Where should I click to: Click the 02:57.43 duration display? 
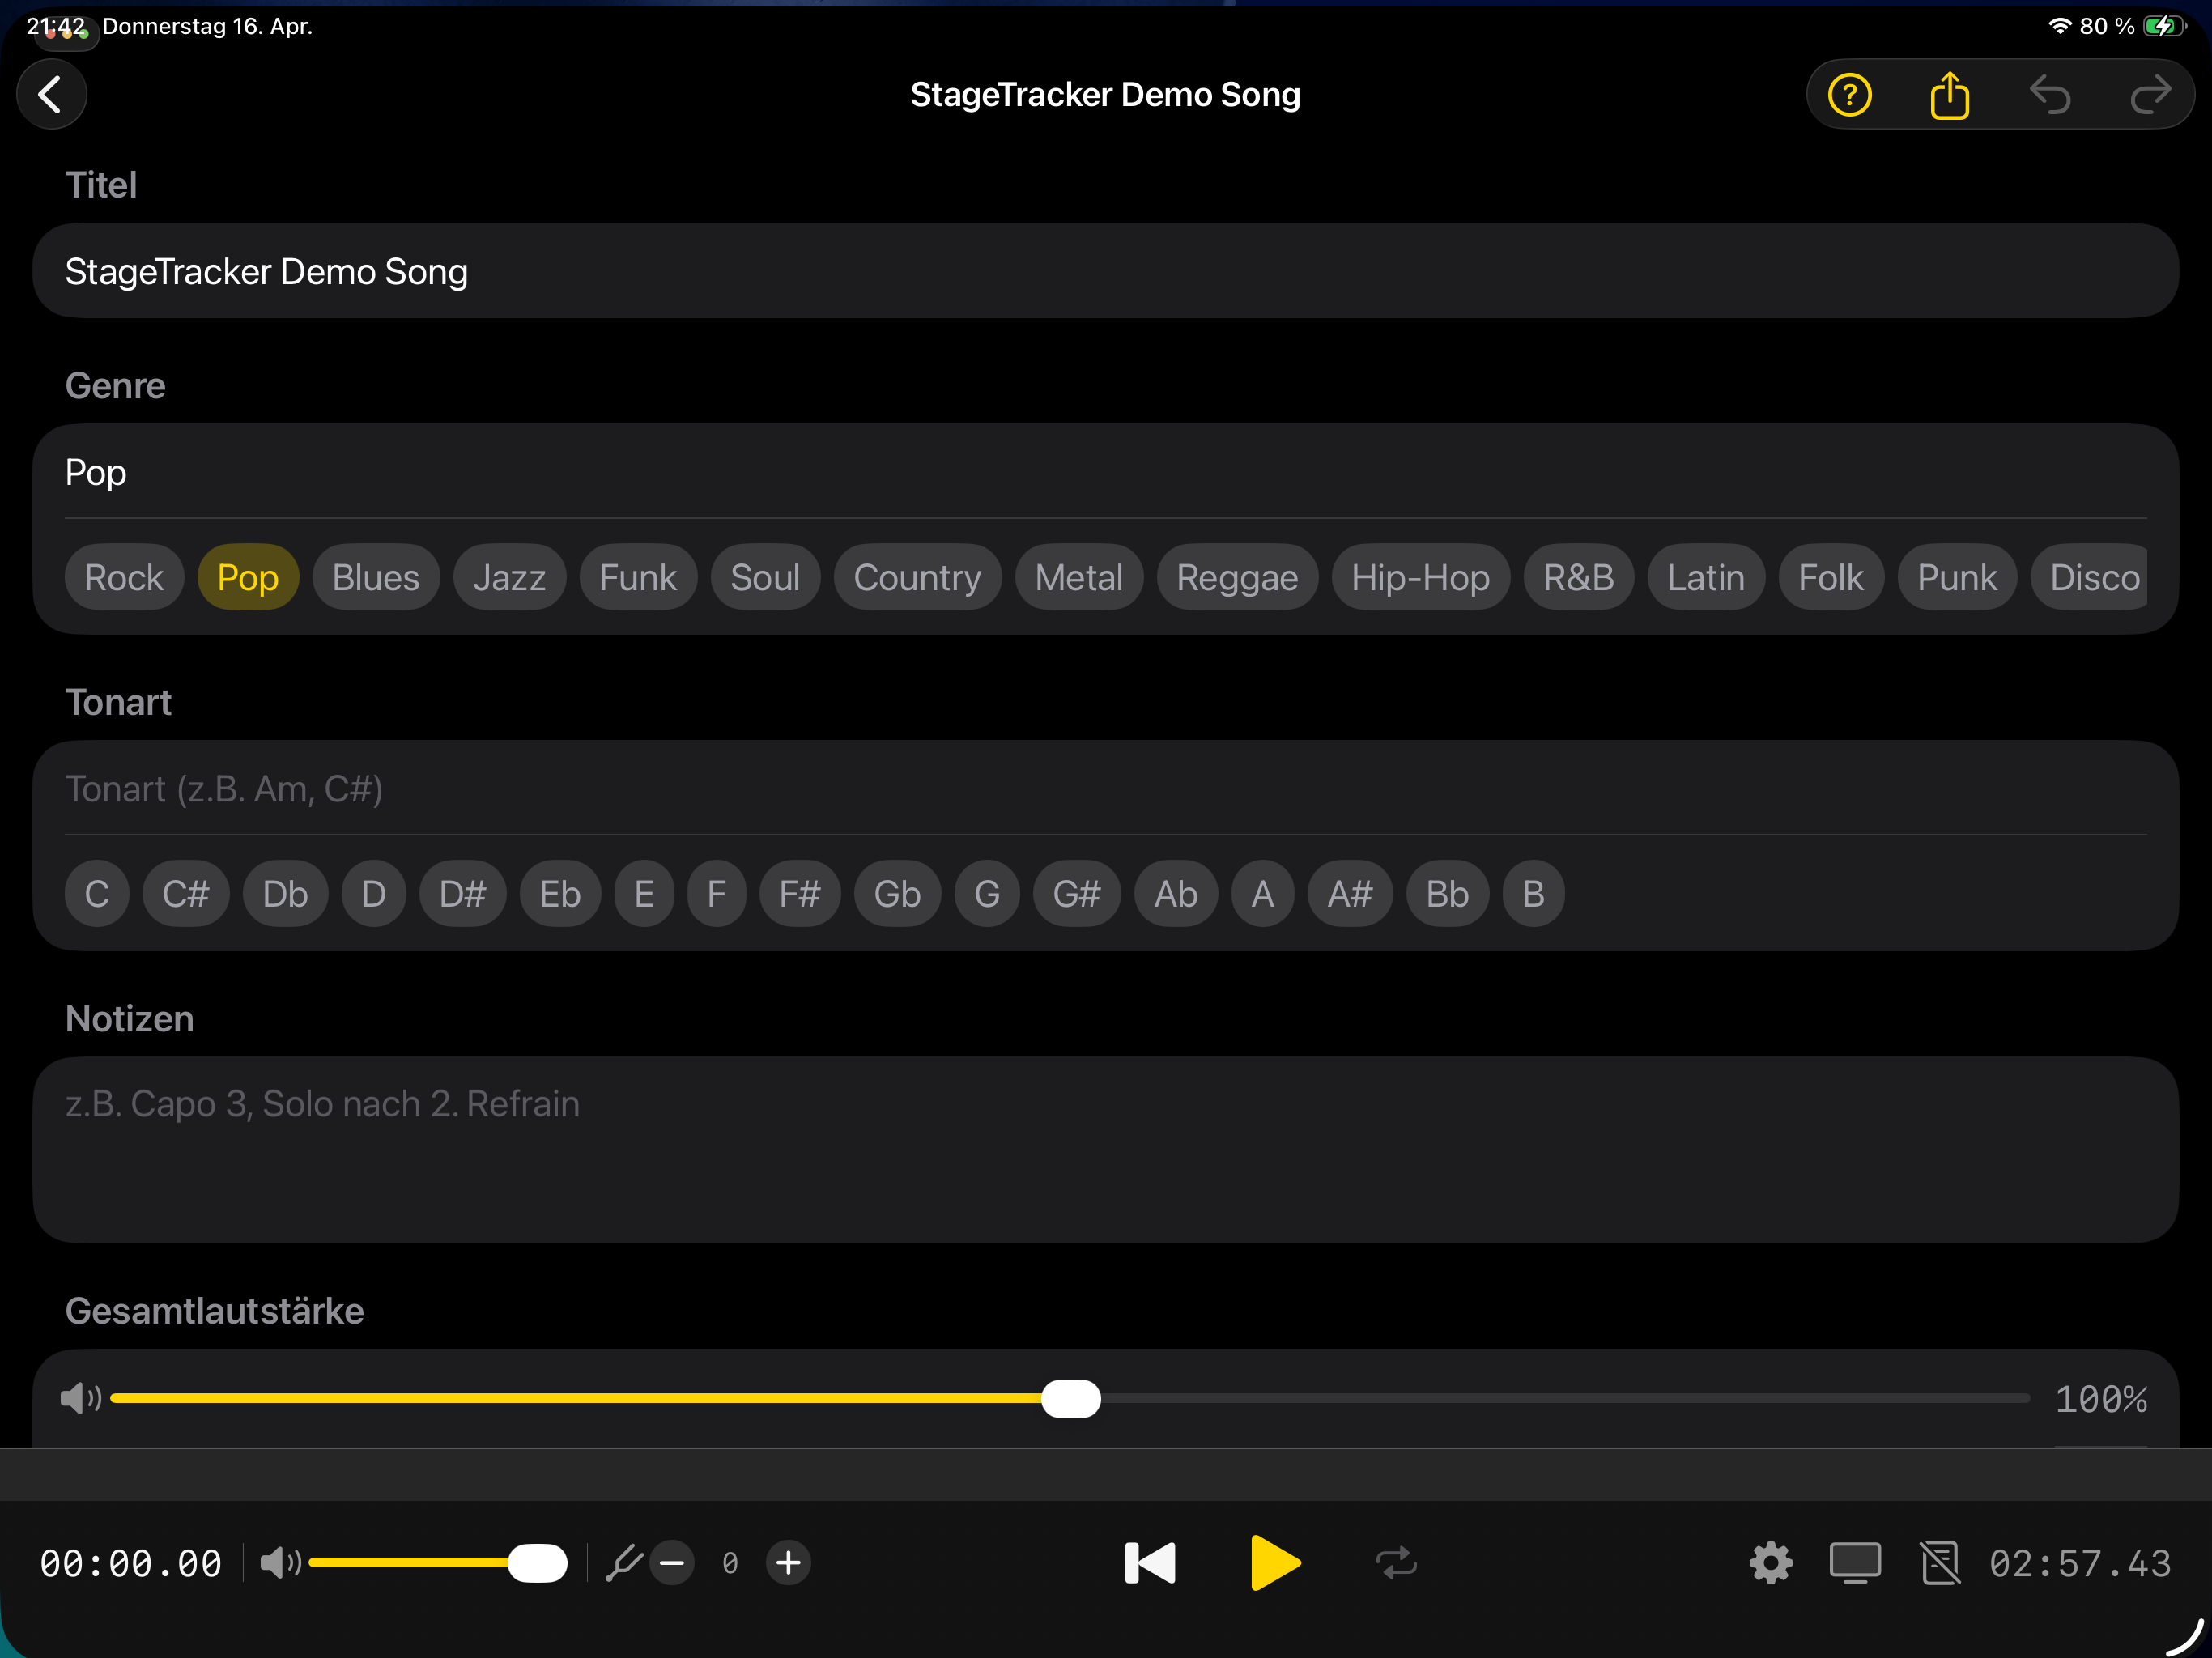[x=2081, y=1563]
